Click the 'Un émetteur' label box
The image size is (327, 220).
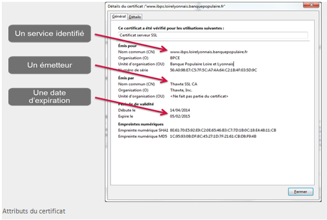50,65
